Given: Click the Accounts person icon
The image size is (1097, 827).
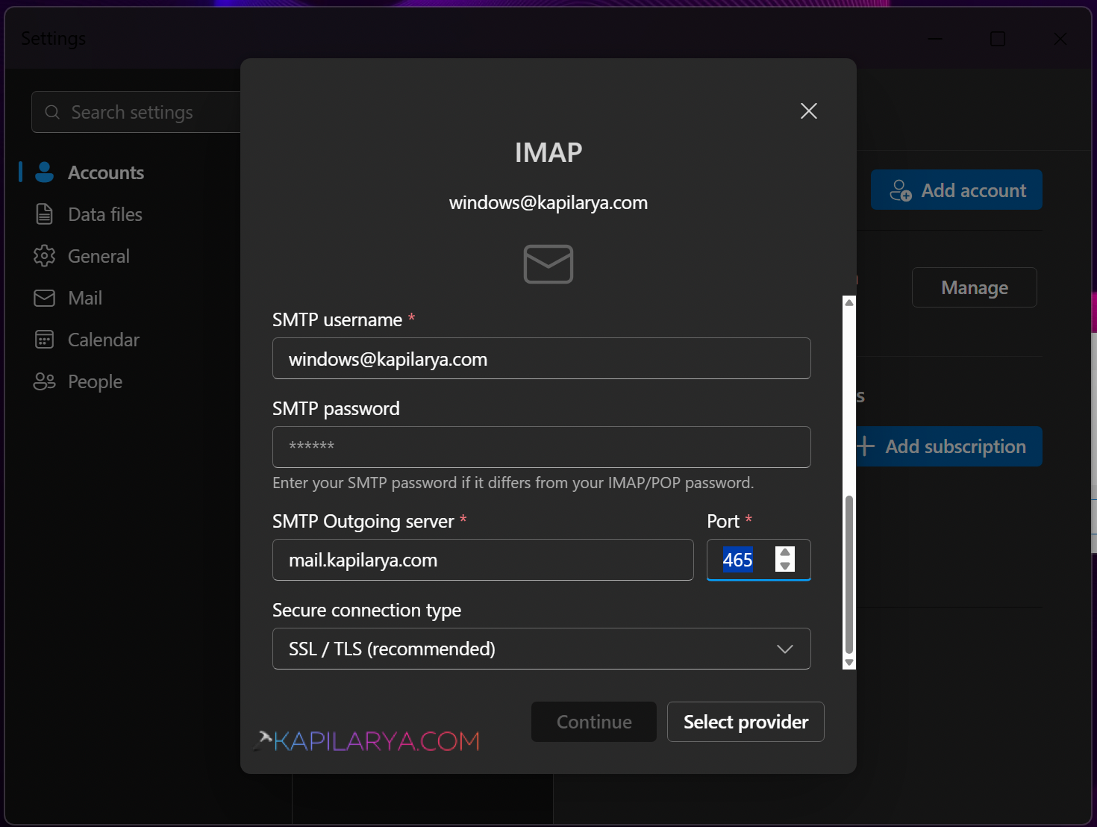Looking at the screenshot, I should [x=45, y=172].
